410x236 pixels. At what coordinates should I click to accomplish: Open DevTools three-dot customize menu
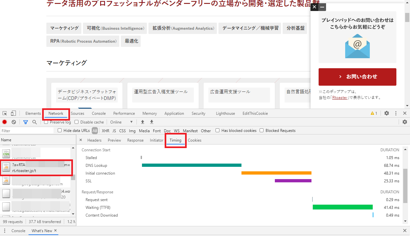pyautogui.click(x=396, y=113)
